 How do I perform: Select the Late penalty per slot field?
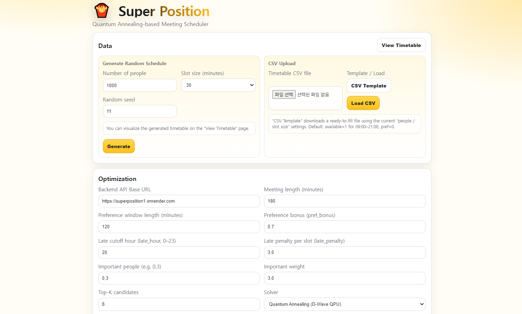coord(344,252)
